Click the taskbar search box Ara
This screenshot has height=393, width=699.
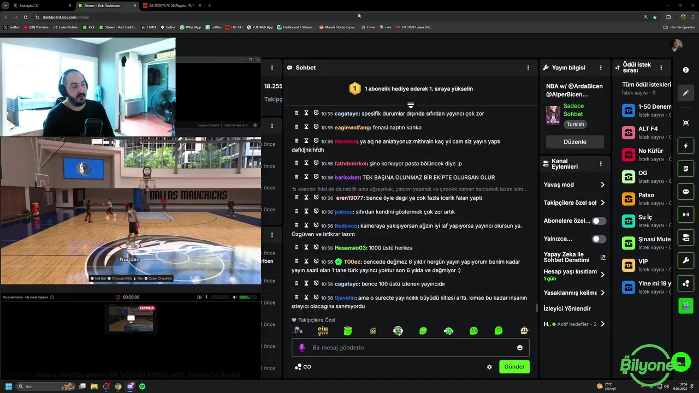pos(46,386)
